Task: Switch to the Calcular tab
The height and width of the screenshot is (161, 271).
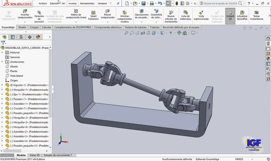Action: pos(46,27)
